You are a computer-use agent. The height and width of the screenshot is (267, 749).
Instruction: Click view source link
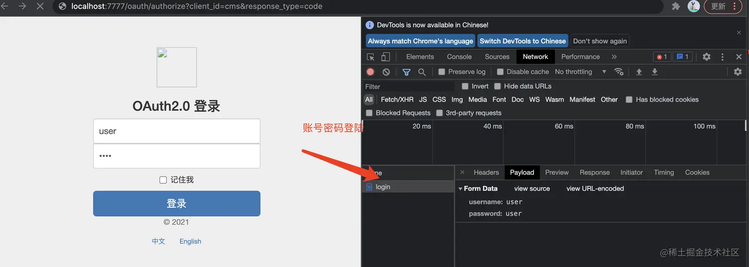point(532,188)
